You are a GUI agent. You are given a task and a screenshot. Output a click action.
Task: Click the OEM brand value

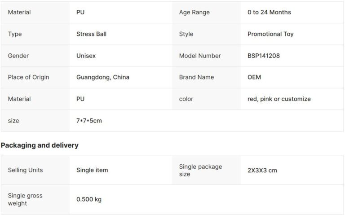coord(254,77)
